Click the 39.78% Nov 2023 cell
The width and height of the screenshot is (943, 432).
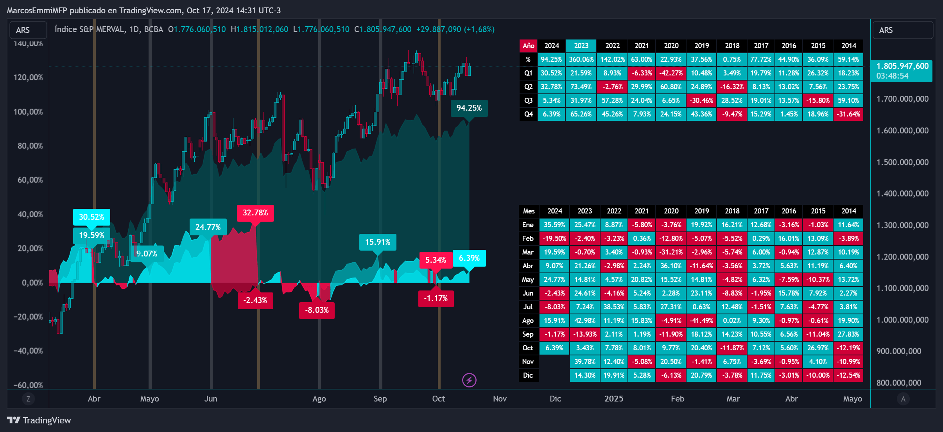pyautogui.click(x=585, y=362)
